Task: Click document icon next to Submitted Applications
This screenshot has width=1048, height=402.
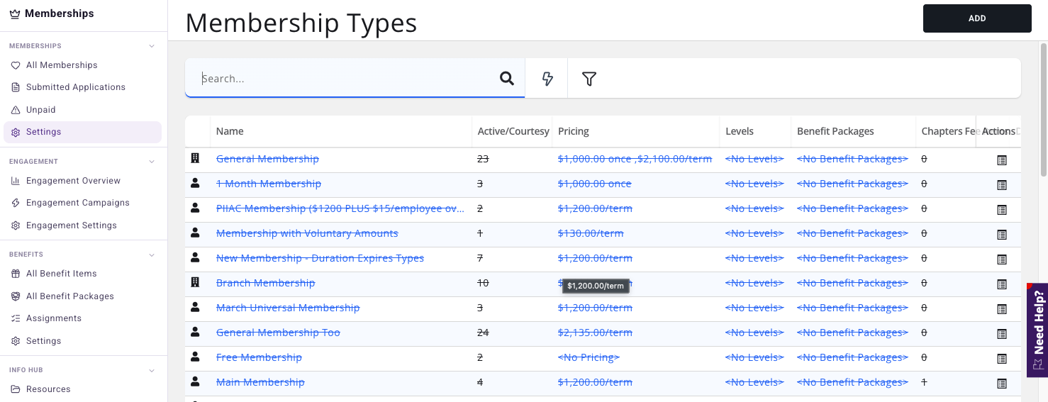Action: tap(16, 87)
